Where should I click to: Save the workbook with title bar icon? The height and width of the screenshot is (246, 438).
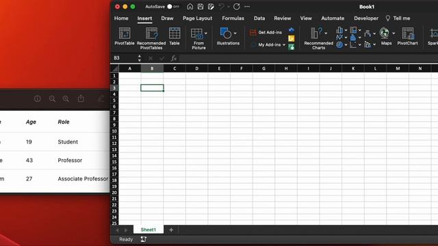click(201, 7)
